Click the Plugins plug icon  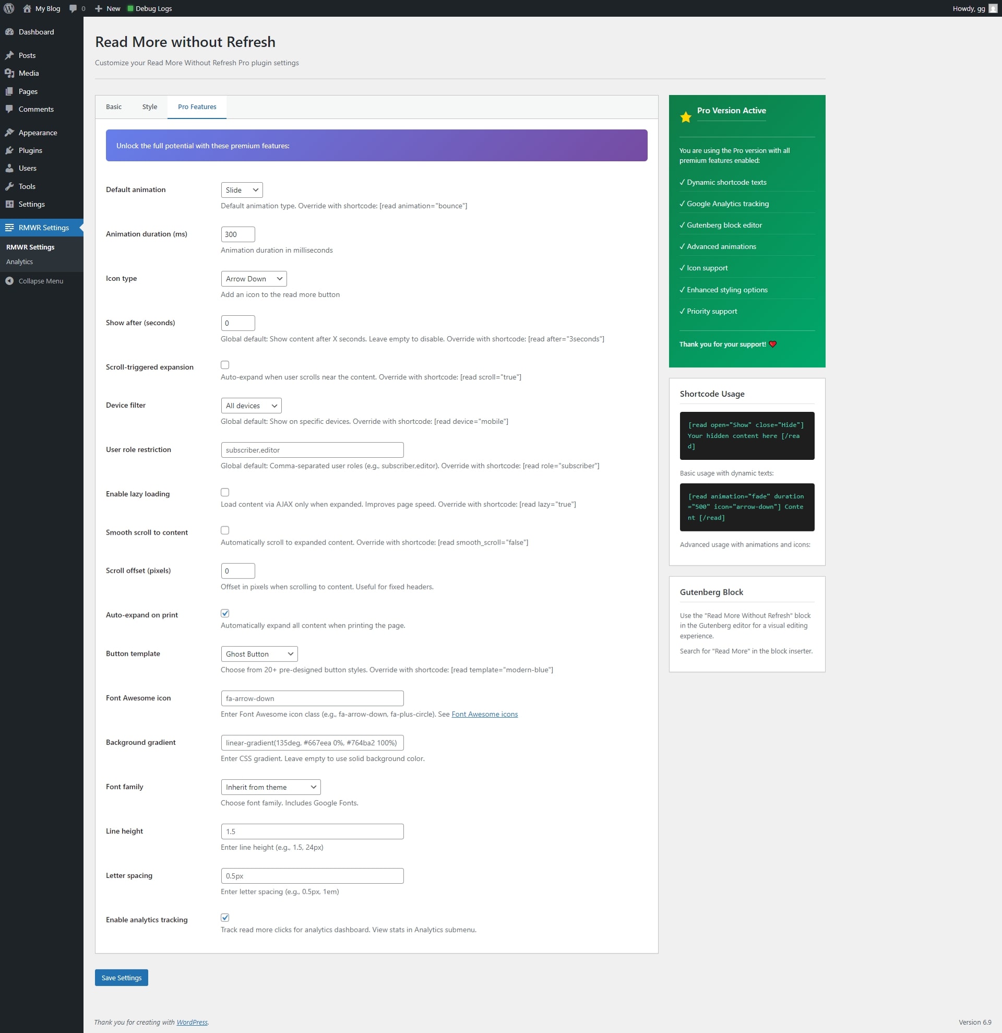10,150
